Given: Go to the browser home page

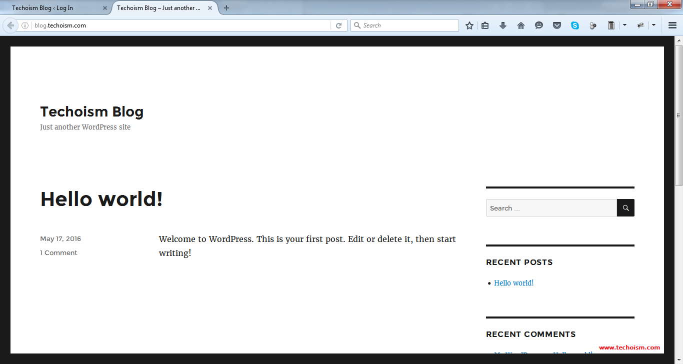Looking at the screenshot, I should pos(521,25).
